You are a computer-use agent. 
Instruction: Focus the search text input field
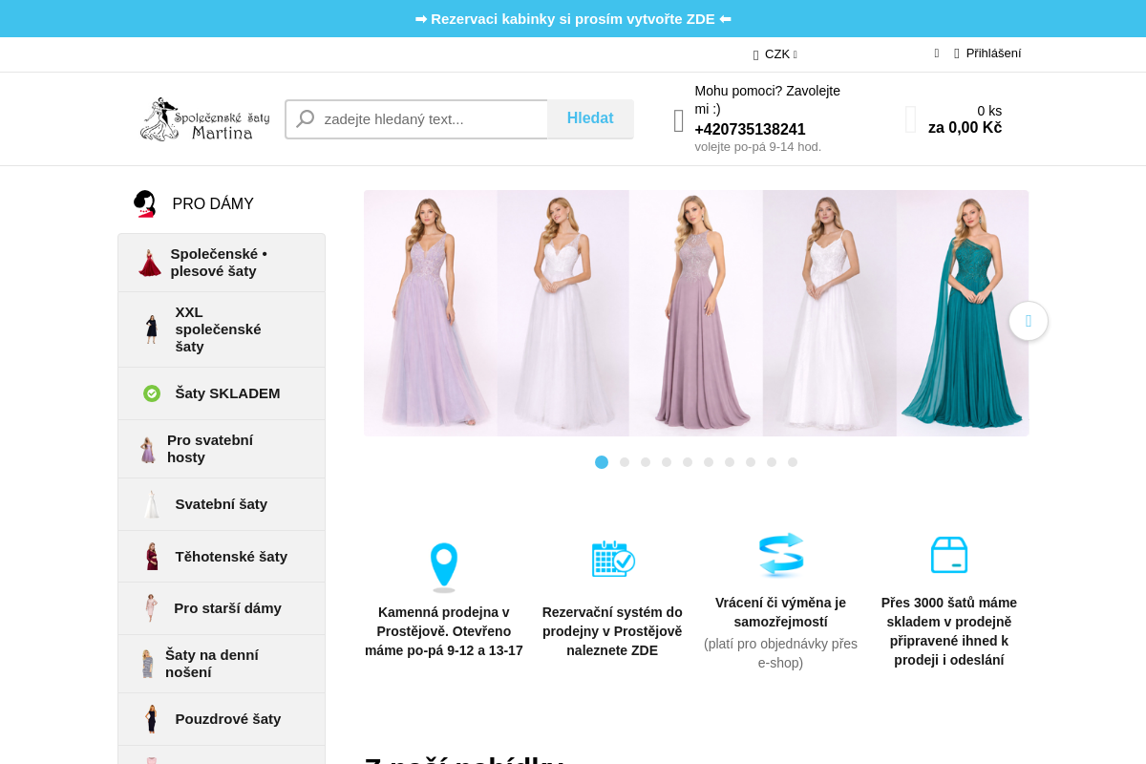(430, 119)
